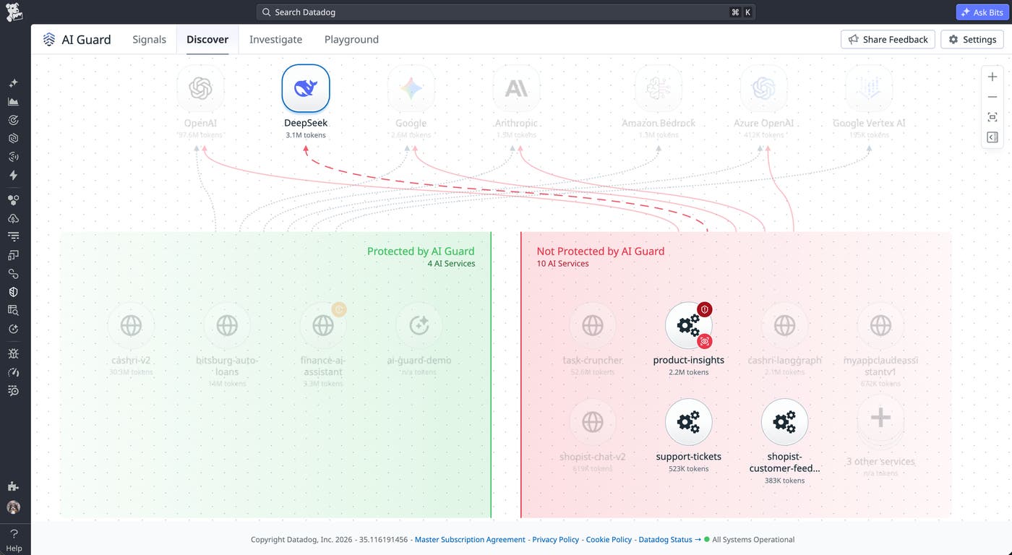This screenshot has width=1012, height=555.
Task: Select the Azure OpenAI provider node
Action: pyautogui.click(x=763, y=88)
